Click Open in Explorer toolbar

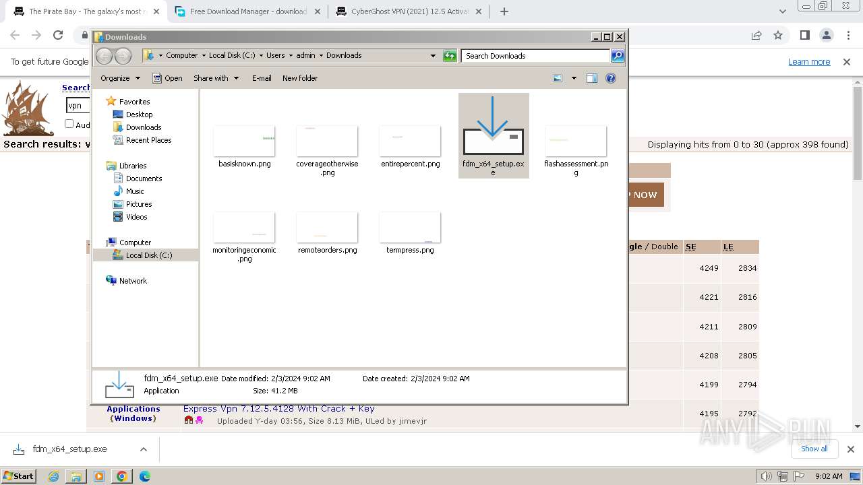click(x=167, y=78)
